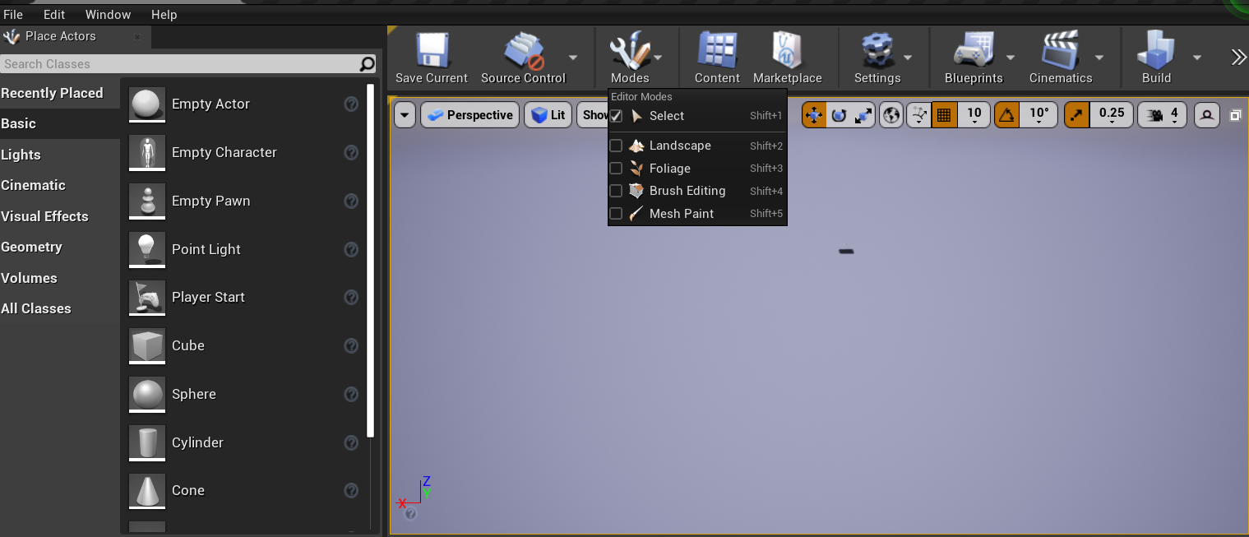Image resolution: width=1249 pixels, height=537 pixels.
Task: Open help for Empty Actor
Action: [351, 104]
